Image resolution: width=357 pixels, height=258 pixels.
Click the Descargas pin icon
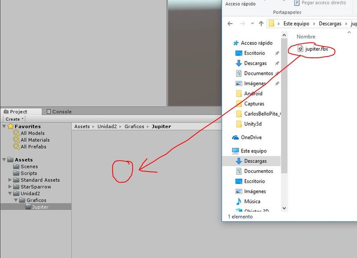click(x=277, y=63)
